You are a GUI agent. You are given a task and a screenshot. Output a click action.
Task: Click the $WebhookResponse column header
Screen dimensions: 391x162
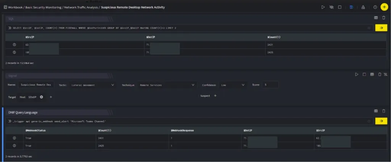click(182, 130)
